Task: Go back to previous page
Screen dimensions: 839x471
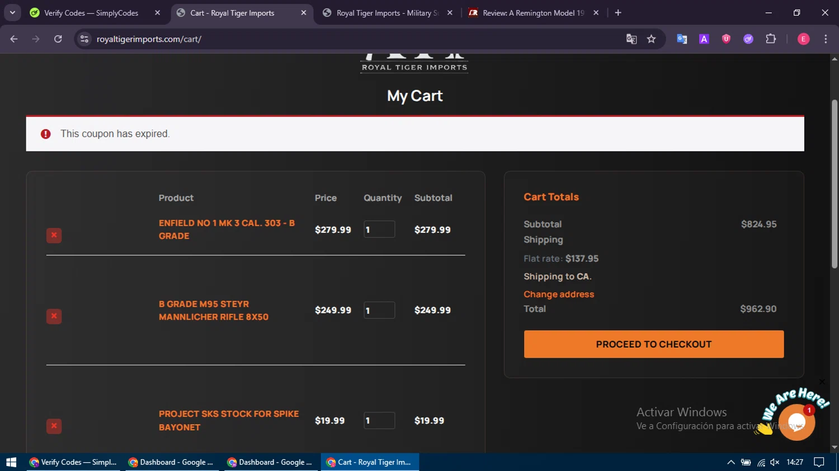Action: point(14,39)
